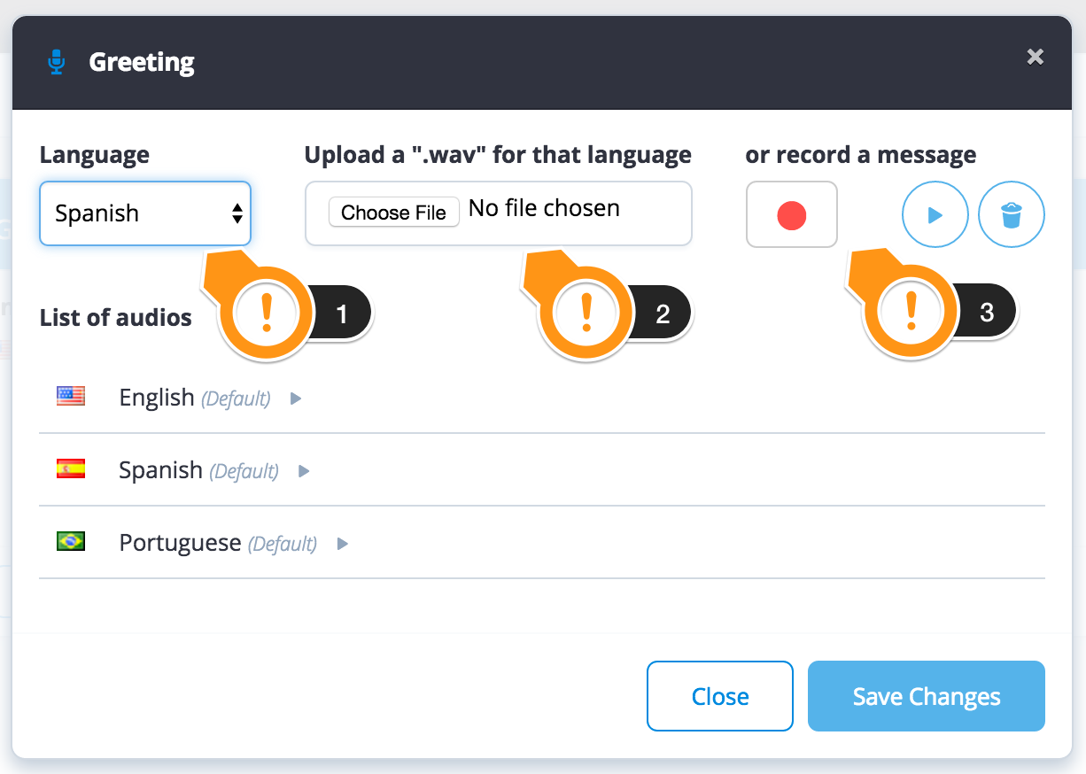Viewport: 1086px width, 774px height.
Task: Play the Portuguese default audio
Action: coord(343,544)
